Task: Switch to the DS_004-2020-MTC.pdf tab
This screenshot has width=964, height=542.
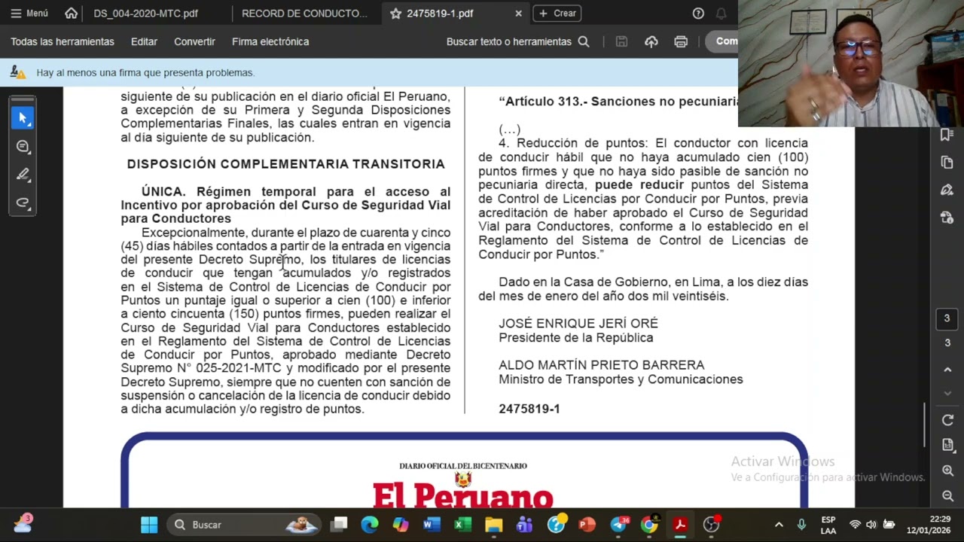Action: pos(146,14)
